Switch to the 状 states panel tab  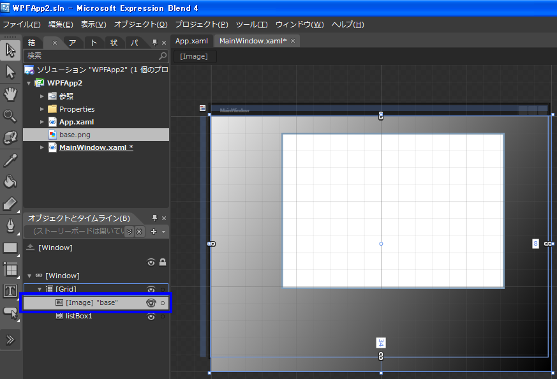114,43
